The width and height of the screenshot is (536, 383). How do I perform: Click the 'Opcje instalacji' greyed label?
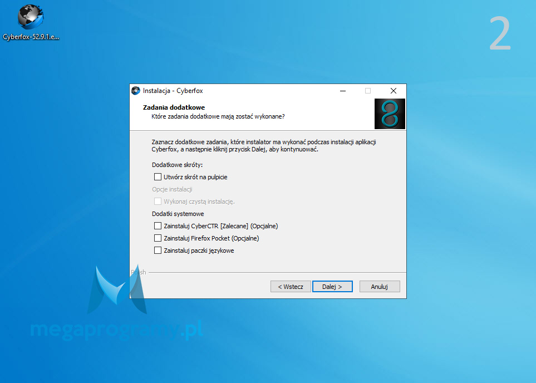[x=172, y=189]
